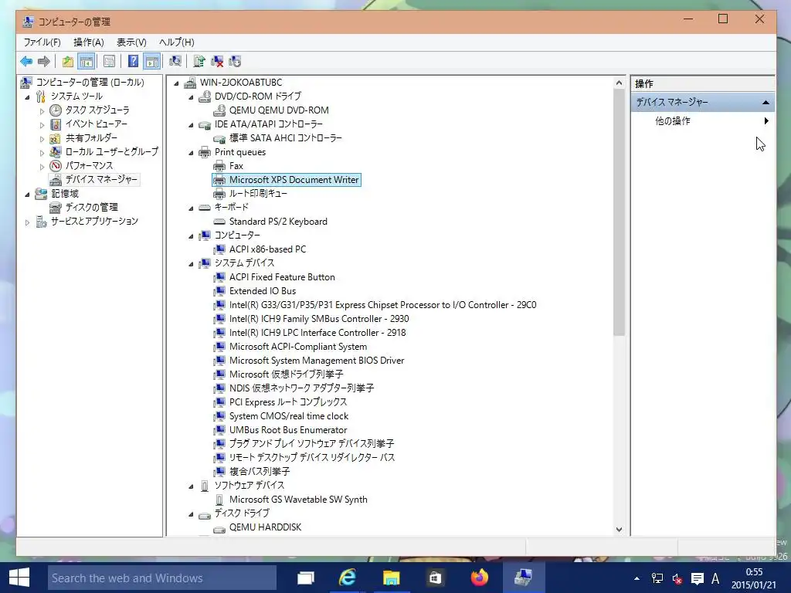Select the 標準 SATA AHCI コントローラー device
The height and width of the screenshot is (593, 791).
pos(286,137)
